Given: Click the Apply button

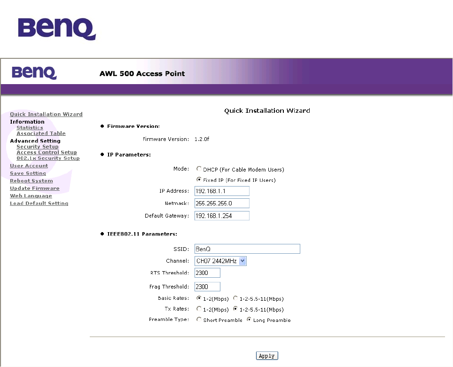Looking at the screenshot, I should coord(267,356).
